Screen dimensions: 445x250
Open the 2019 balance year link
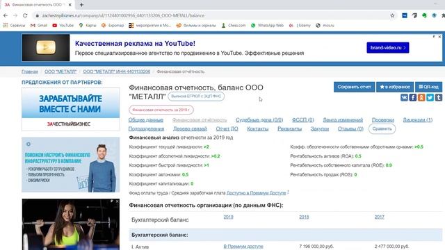(229, 217)
